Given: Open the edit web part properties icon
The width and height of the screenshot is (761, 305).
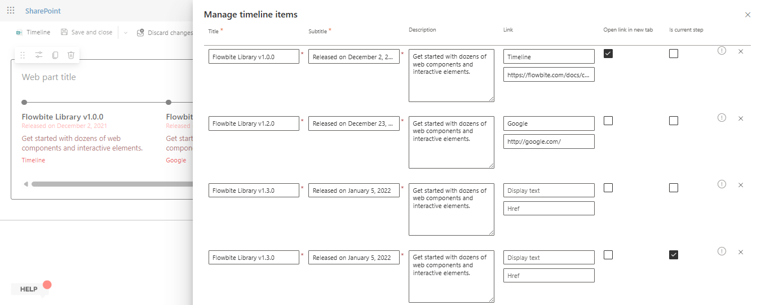Looking at the screenshot, I should [x=39, y=55].
